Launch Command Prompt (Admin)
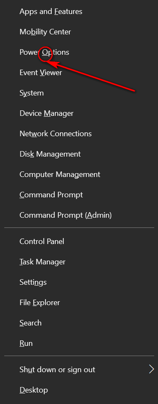The image size is (158, 404). pyautogui.click(x=79, y=215)
